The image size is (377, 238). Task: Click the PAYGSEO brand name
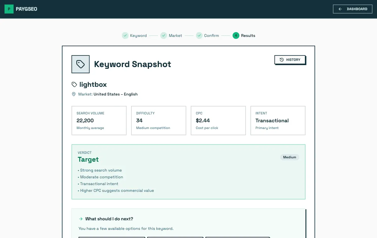pyautogui.click(x=26, y=9)
